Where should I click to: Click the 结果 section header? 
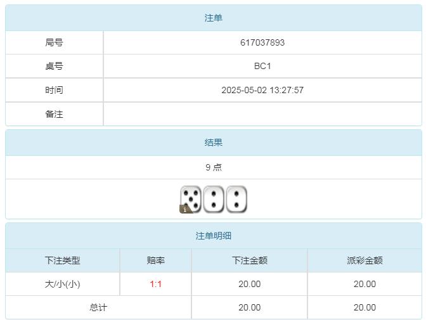(213, 143)
